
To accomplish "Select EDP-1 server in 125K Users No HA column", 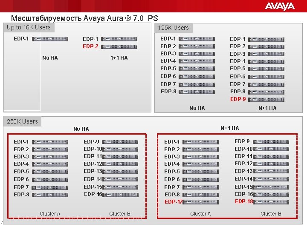I will (x=197, y=39).
